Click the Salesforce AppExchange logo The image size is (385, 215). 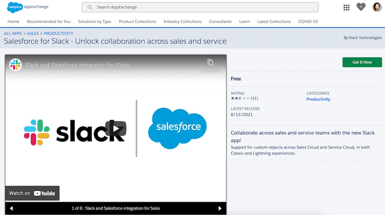(x=28, y=7)
